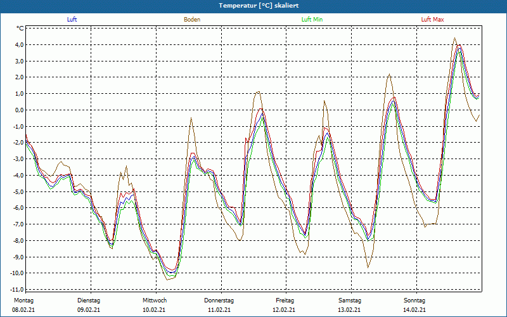This screenshot has width=507, height=317.
Task: Click the "Freitag" day label
Action: 285,301
